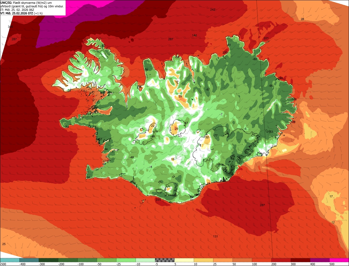Select the darkest green -300 to -200 swatch

[x=49, y=260]
